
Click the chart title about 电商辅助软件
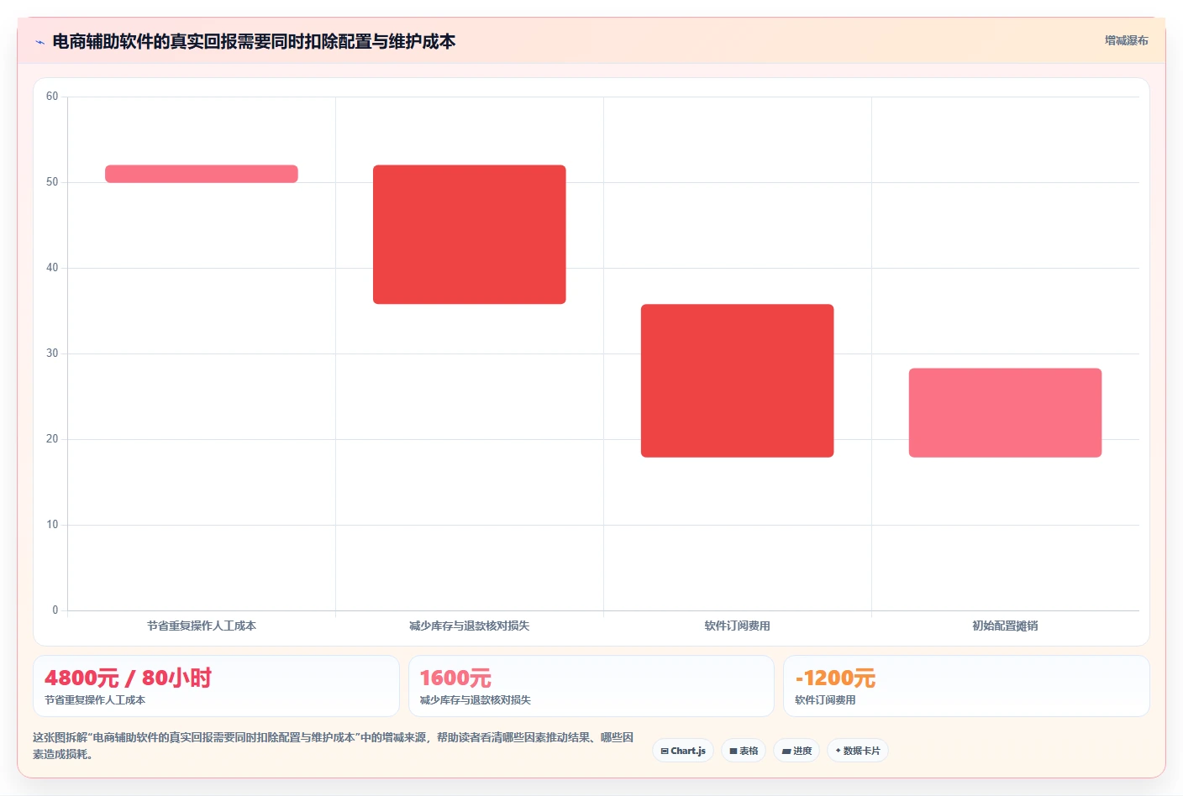tap(254, 41)
